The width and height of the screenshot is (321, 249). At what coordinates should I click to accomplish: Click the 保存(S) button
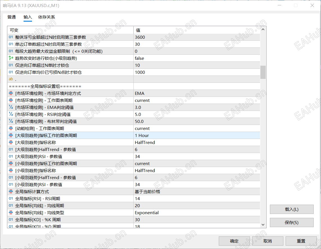pyautogui.click(x=292, y=222)
